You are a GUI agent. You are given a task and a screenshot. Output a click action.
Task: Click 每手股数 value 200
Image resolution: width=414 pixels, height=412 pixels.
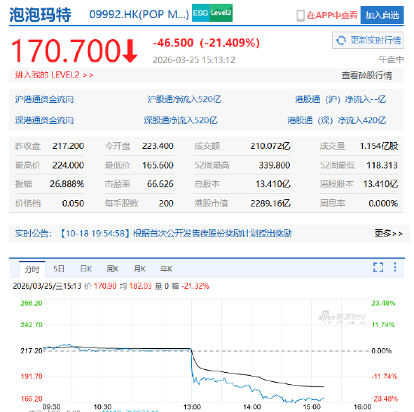click(166, 203)
